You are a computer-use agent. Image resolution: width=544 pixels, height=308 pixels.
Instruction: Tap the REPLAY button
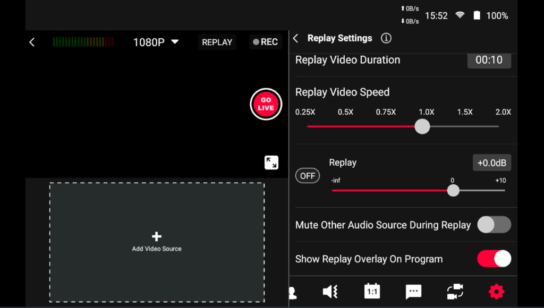pos(217,42)
